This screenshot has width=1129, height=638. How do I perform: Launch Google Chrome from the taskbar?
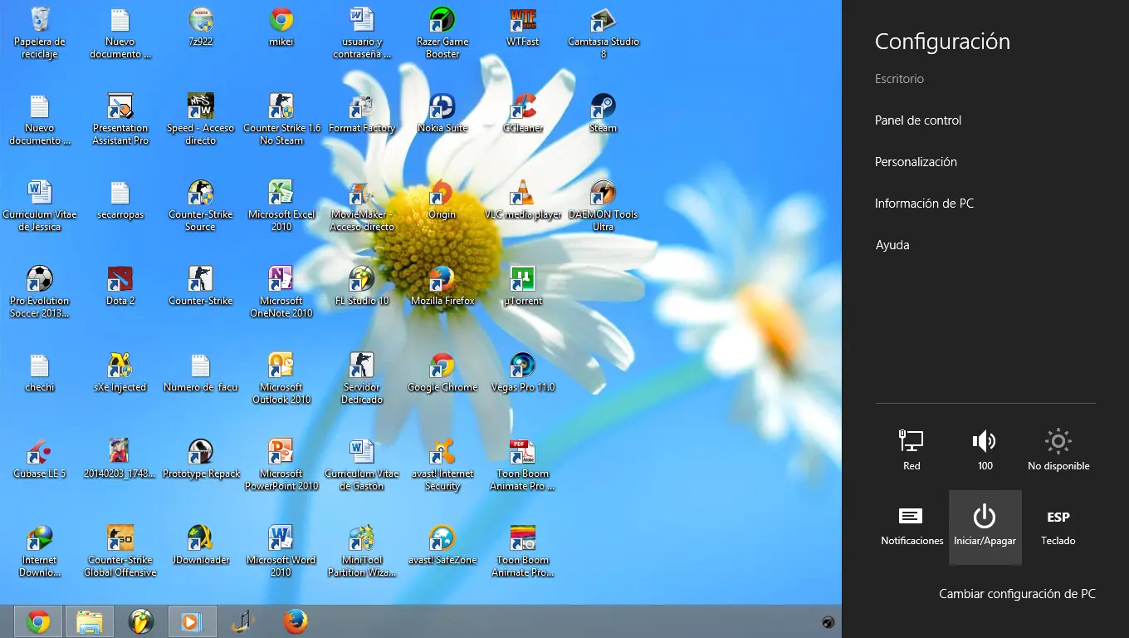pos(38,621)
